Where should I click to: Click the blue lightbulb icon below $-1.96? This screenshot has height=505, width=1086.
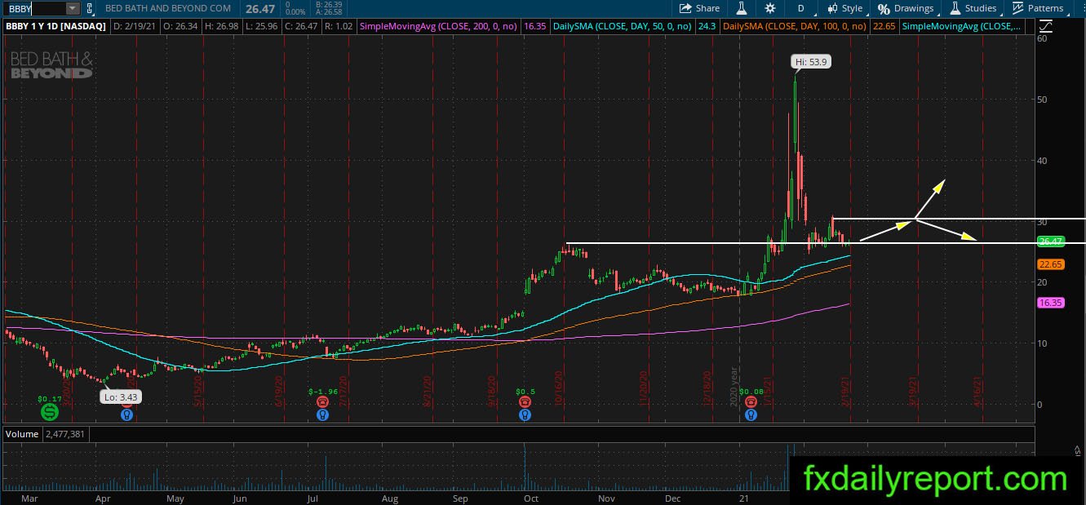coord(323,414)
